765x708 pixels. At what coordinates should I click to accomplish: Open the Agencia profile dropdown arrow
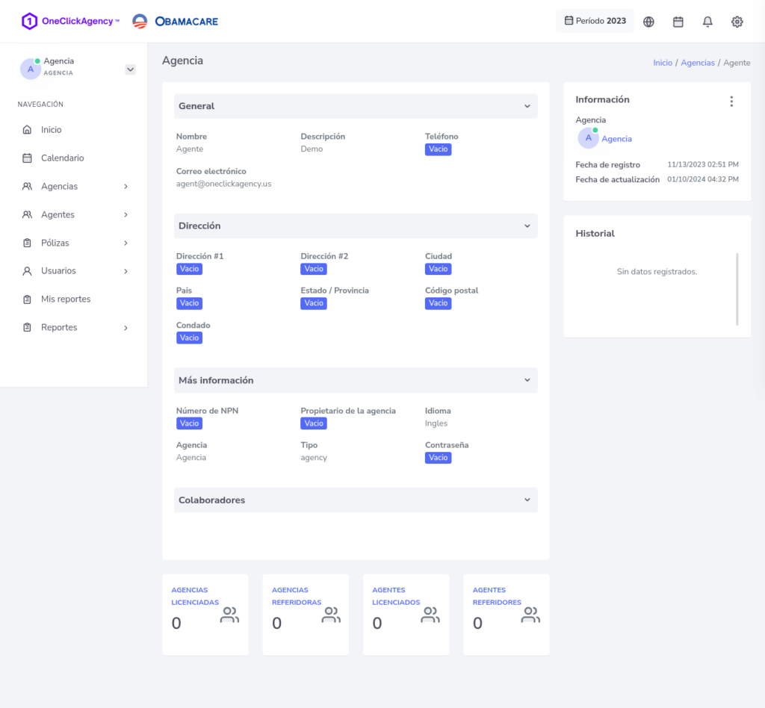click(x=130, y=69)
